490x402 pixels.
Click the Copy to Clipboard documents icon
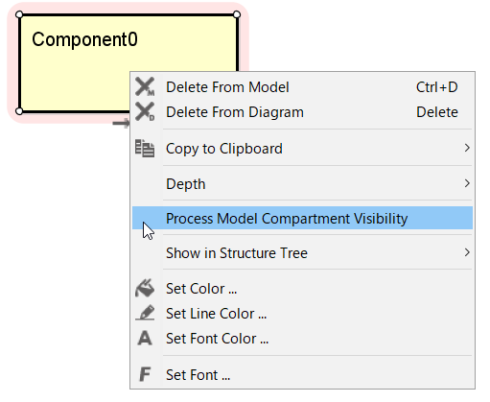pos(145,148)
